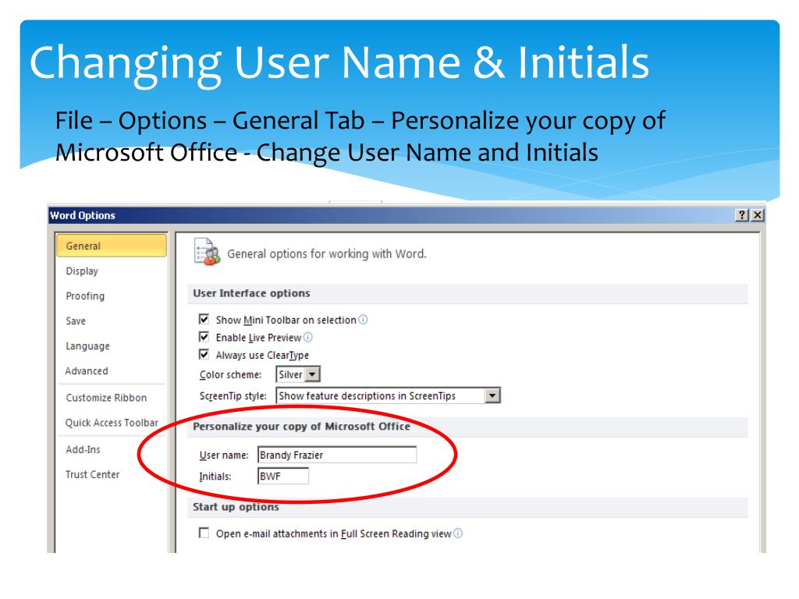Open the Word Options help question mark
Viewport: 799px width, 599px height.
click(x=742, y=215)
